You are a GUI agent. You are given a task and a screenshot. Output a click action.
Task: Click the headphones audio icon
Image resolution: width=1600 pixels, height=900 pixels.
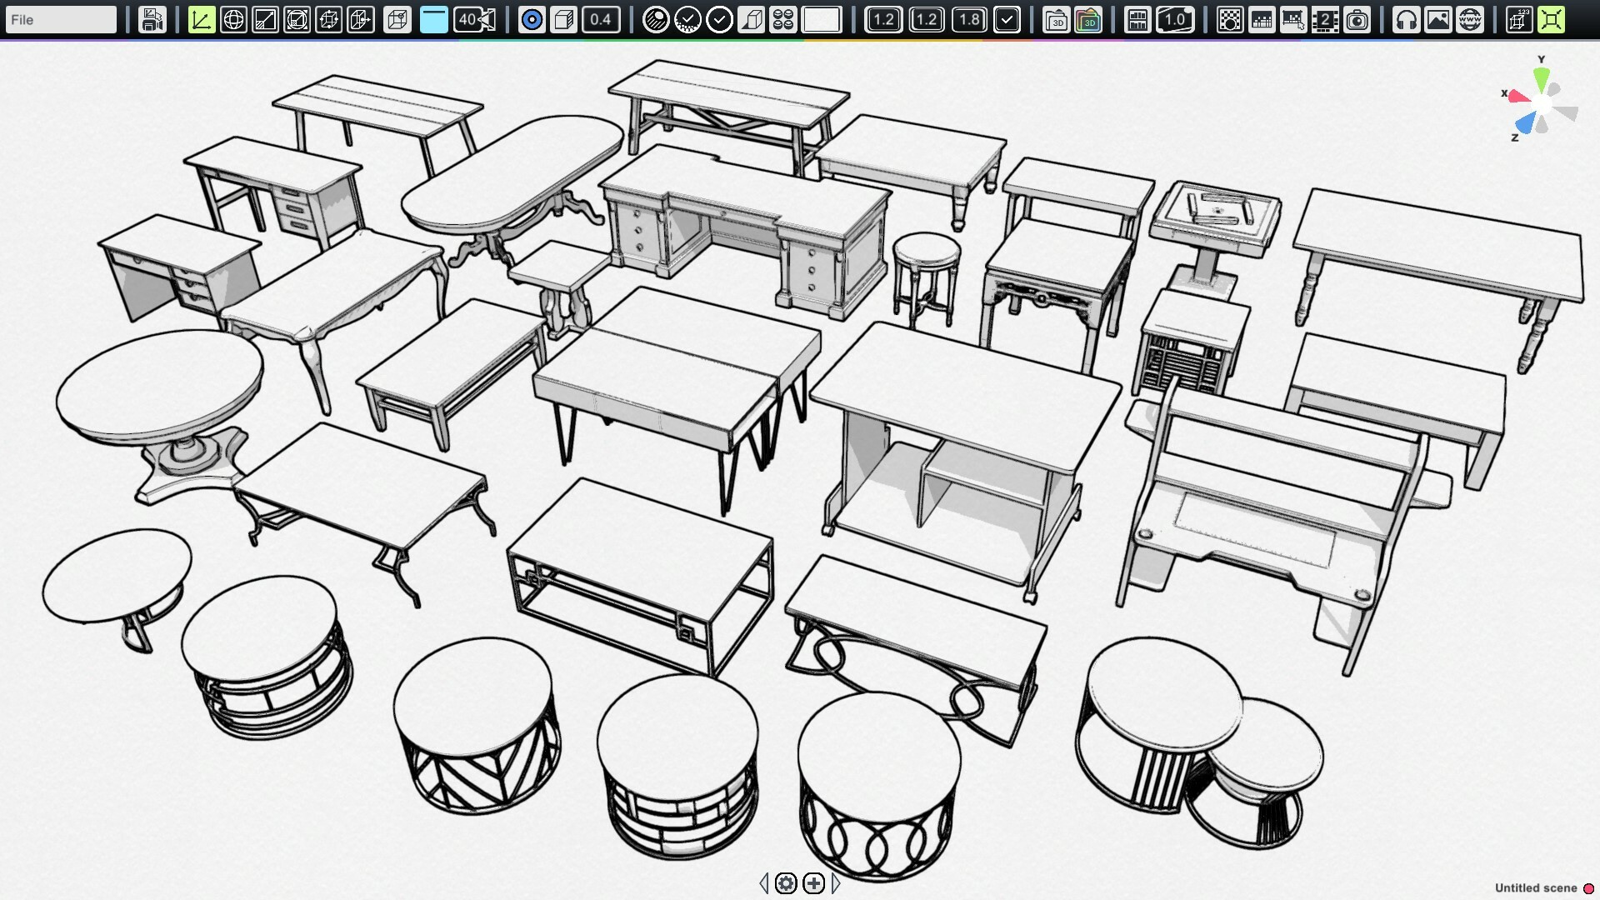point(1406,19)
